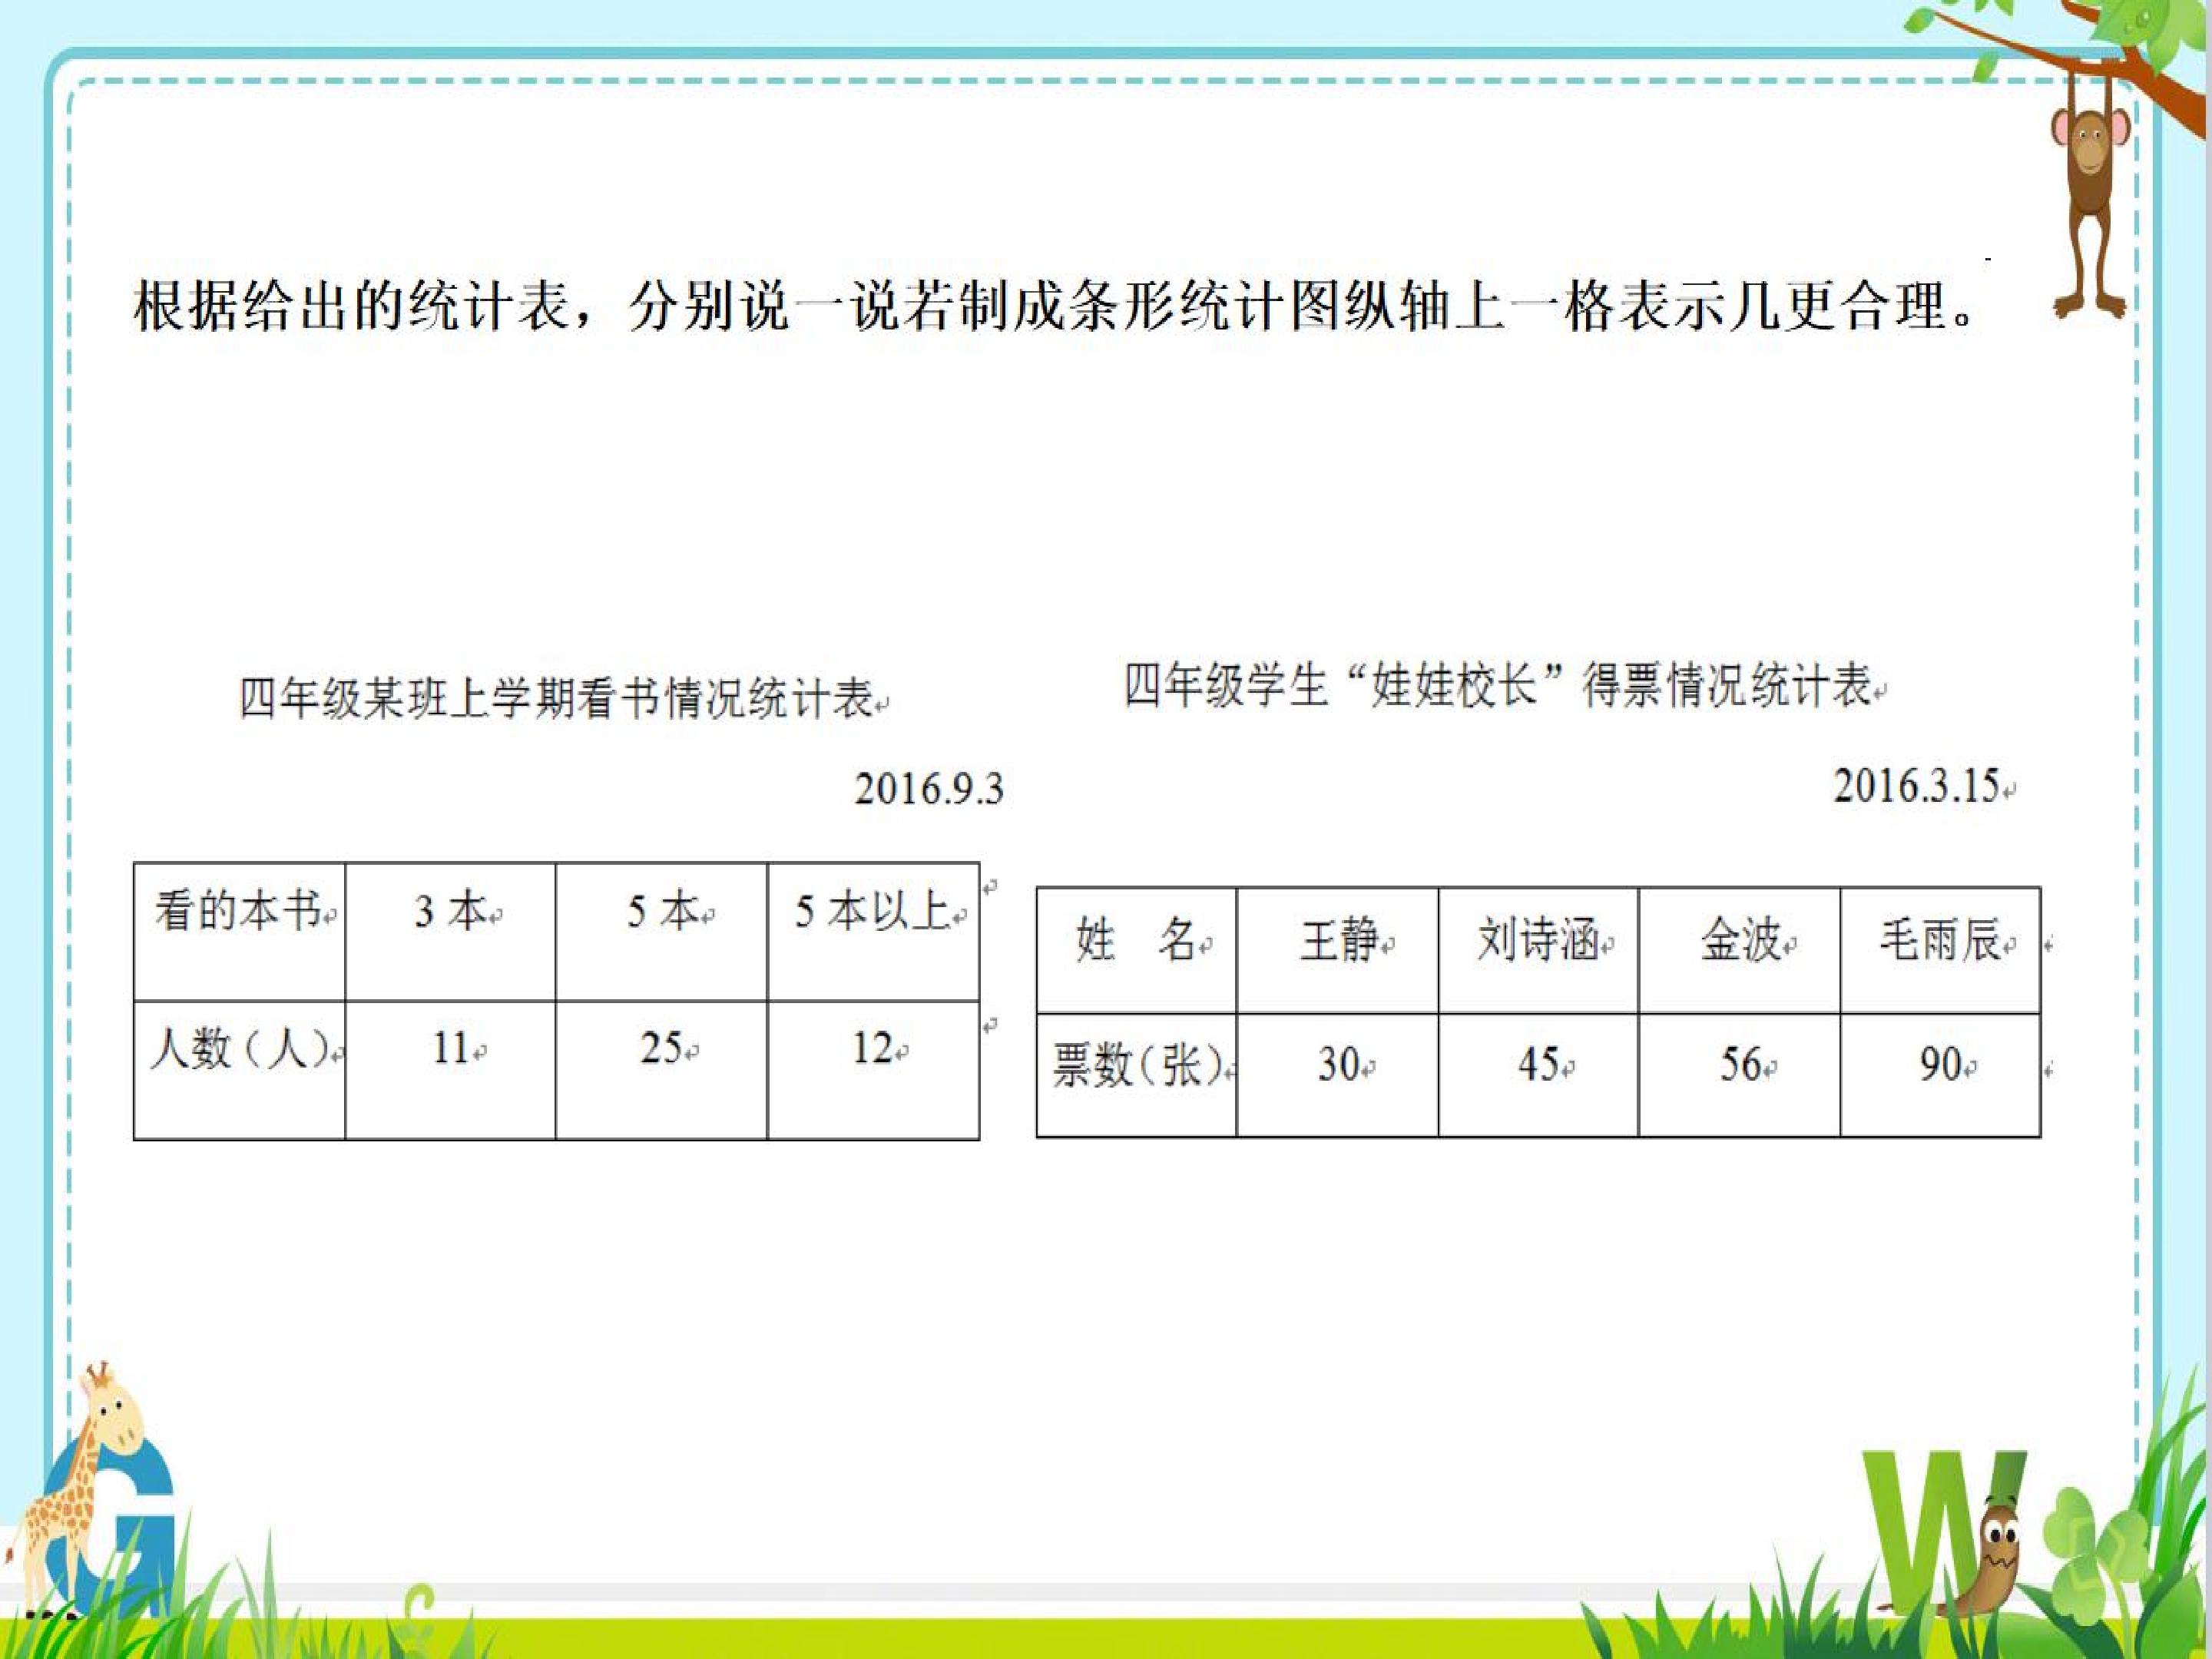Click the instruction sentence starting 根据给出的统计表
The height and width of the screenshot is (1659, 2212).
pos(1055,304)
